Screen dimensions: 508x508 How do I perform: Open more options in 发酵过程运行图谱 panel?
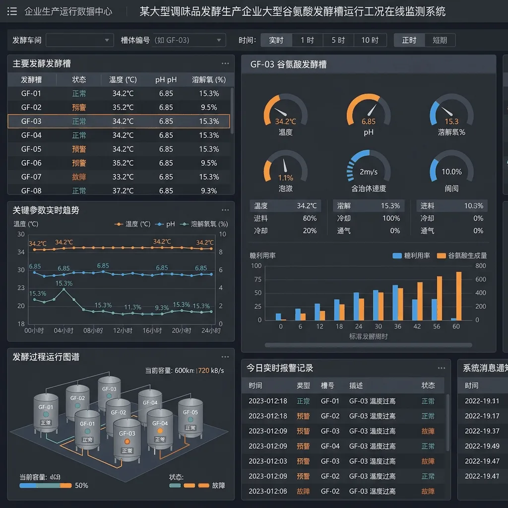click(225, 357)
